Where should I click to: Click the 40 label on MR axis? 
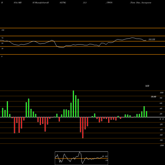click(161, 109)
